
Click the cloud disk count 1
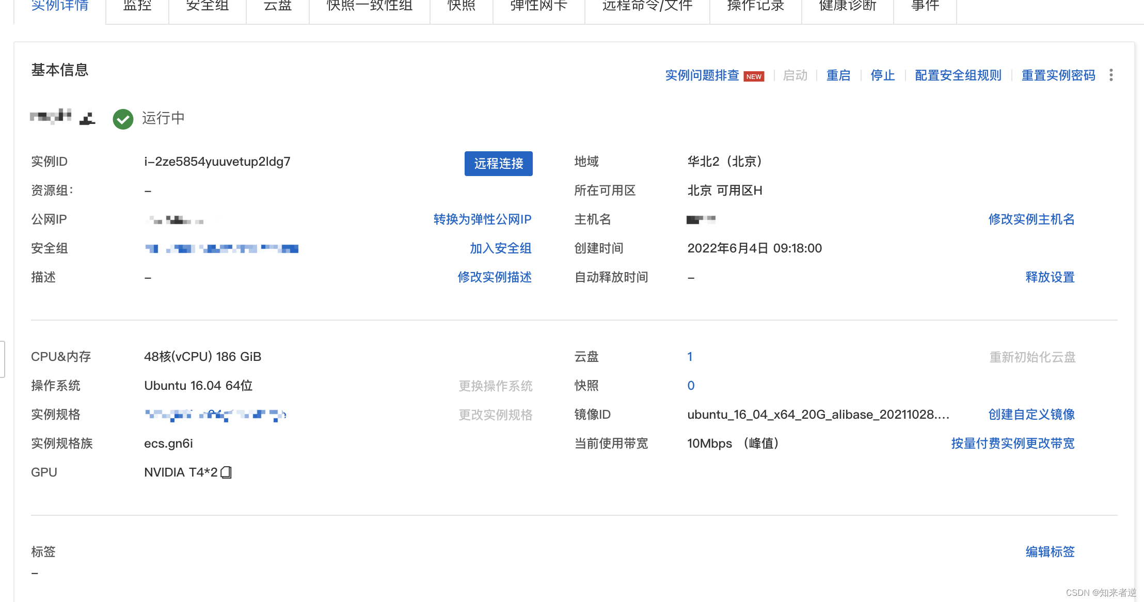[690, 357]
